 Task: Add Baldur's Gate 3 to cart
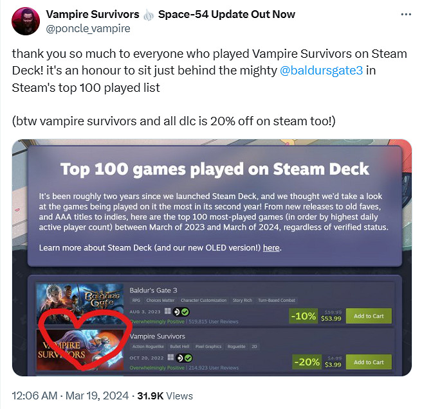tap(369, 316)
